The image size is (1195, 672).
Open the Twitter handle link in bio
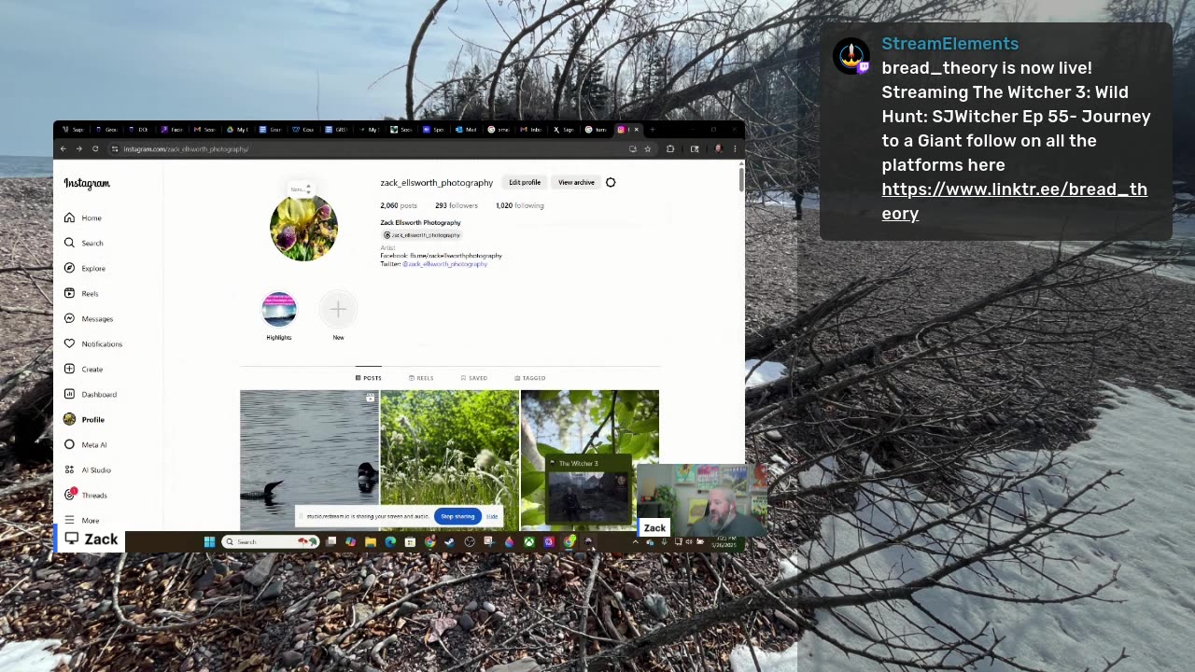click(x=444, y=264)
